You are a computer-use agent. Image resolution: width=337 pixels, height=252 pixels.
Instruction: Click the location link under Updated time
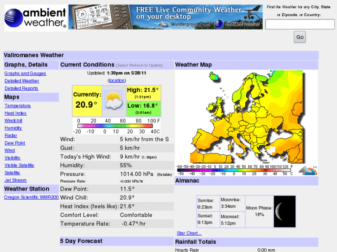(117, 80)
